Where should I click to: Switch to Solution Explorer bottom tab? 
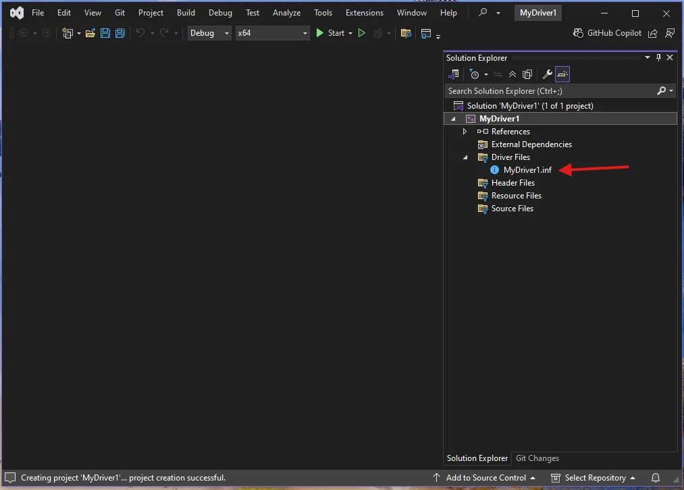[x=477, y=458]
